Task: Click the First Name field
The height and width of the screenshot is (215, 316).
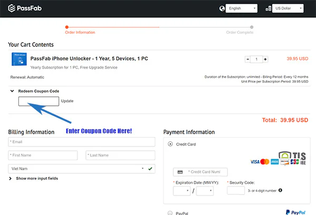Action: [43, 155]
